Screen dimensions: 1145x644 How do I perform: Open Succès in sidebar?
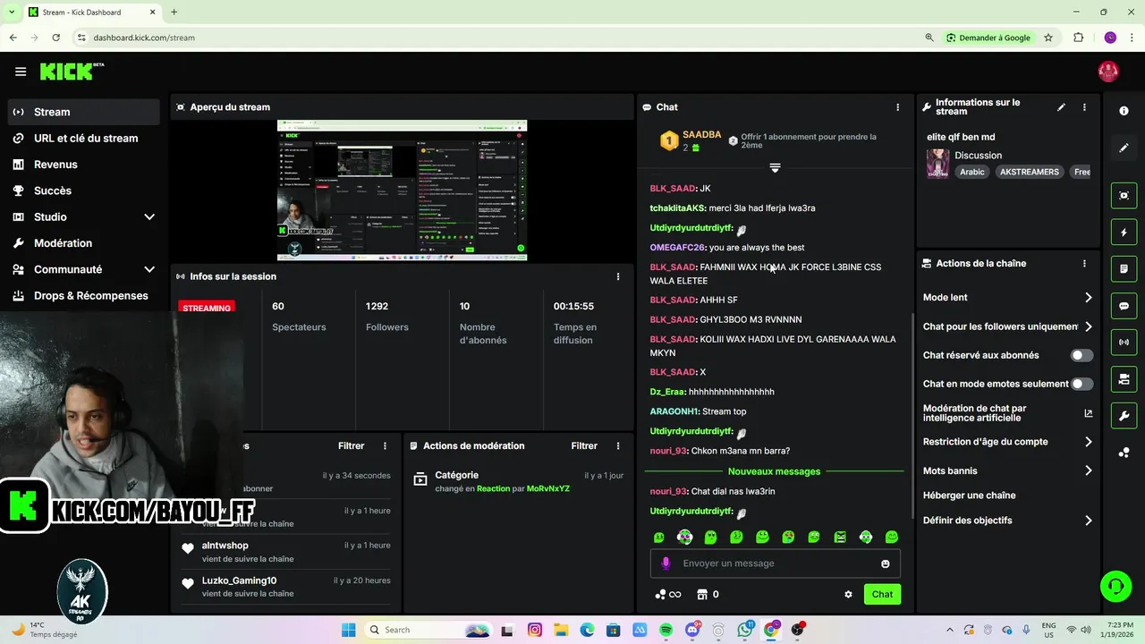84,191
